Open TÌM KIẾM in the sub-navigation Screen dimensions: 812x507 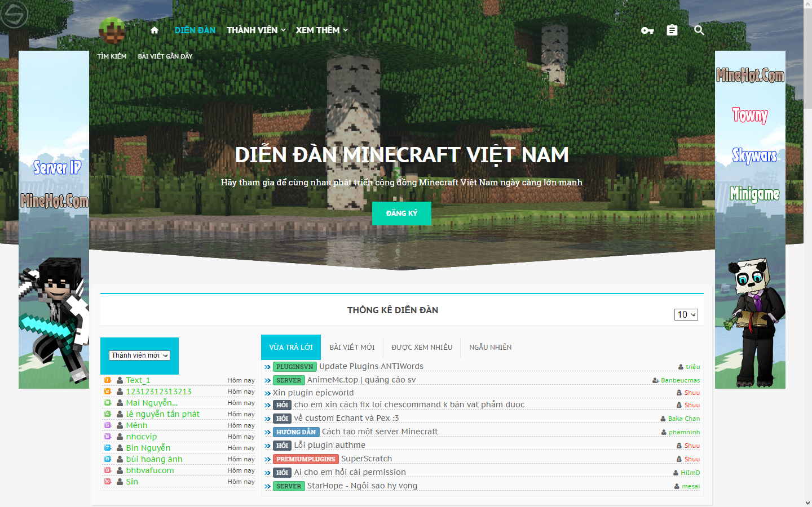tap(112, 56)
